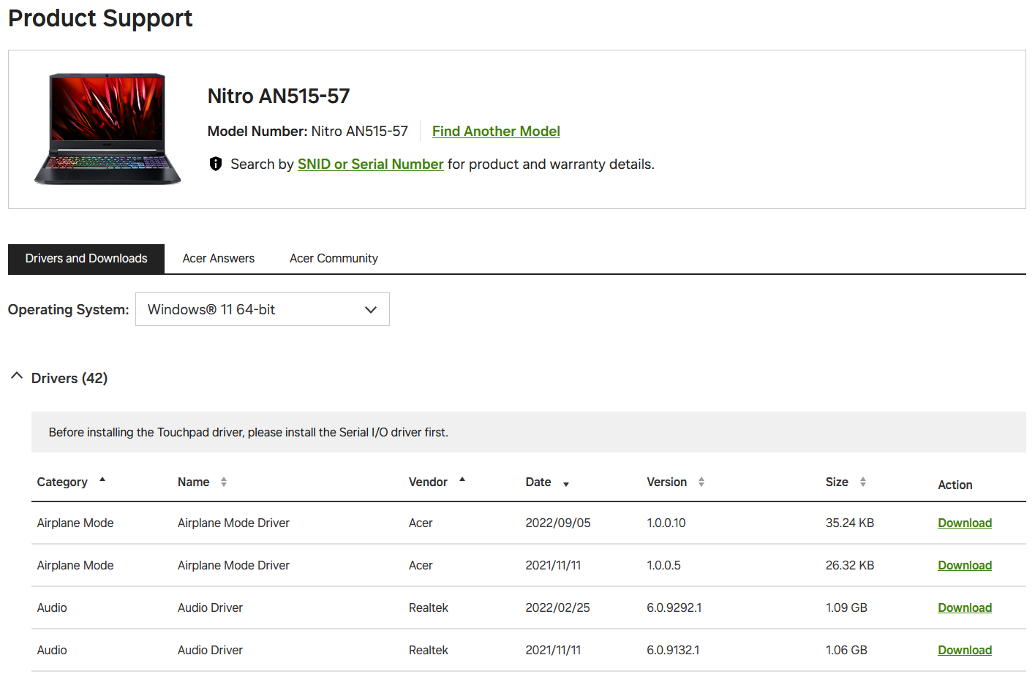Download Realtek Audio Driver 6.0.9292.1
Viewport: 1035px width, 674px height.
tap(965, 608)
